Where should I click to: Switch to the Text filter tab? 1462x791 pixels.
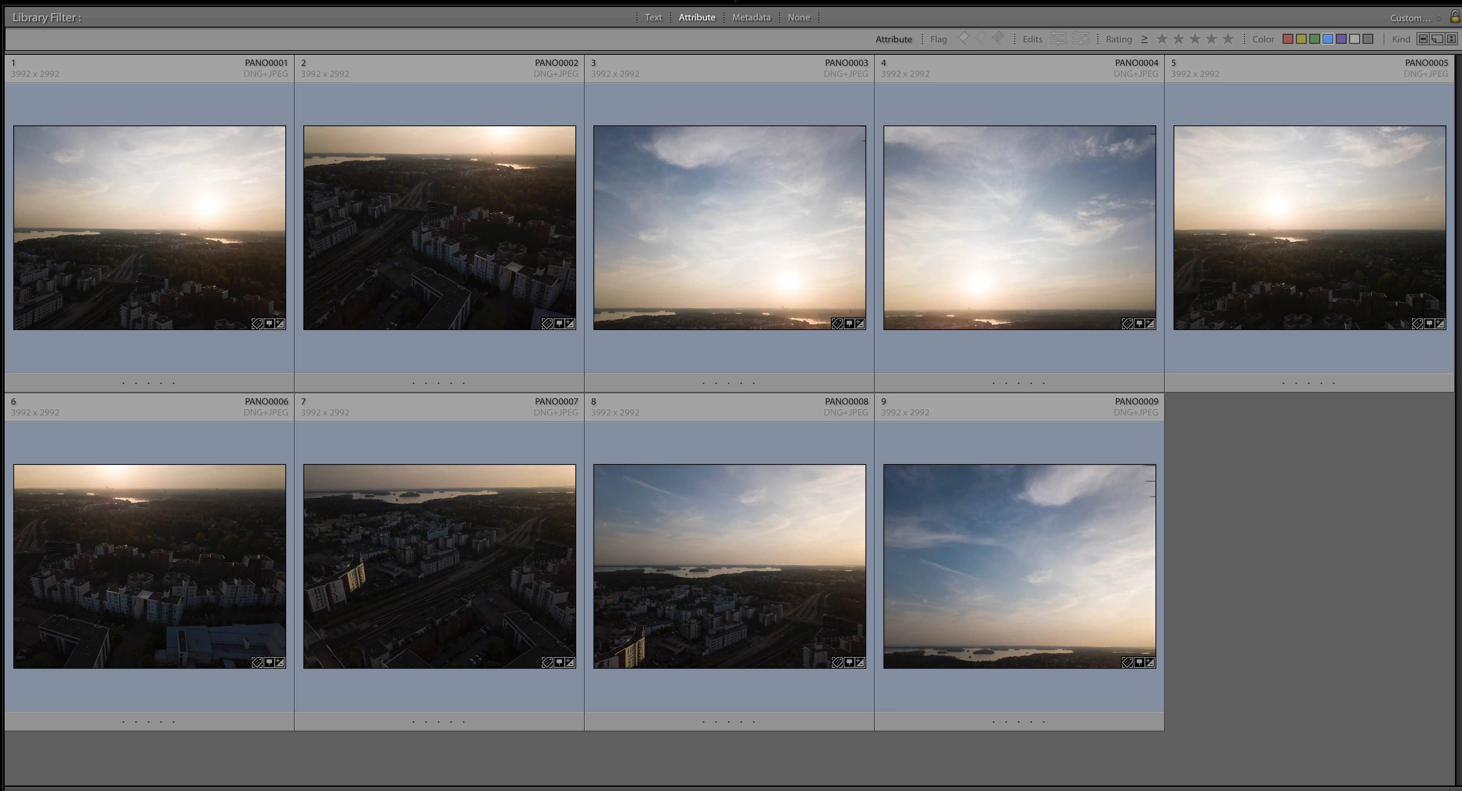click(653, 18)
